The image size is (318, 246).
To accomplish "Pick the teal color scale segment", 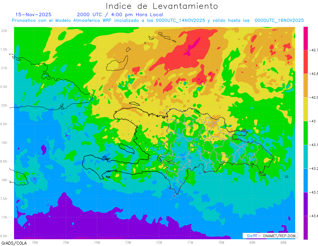I will (306, 157).
